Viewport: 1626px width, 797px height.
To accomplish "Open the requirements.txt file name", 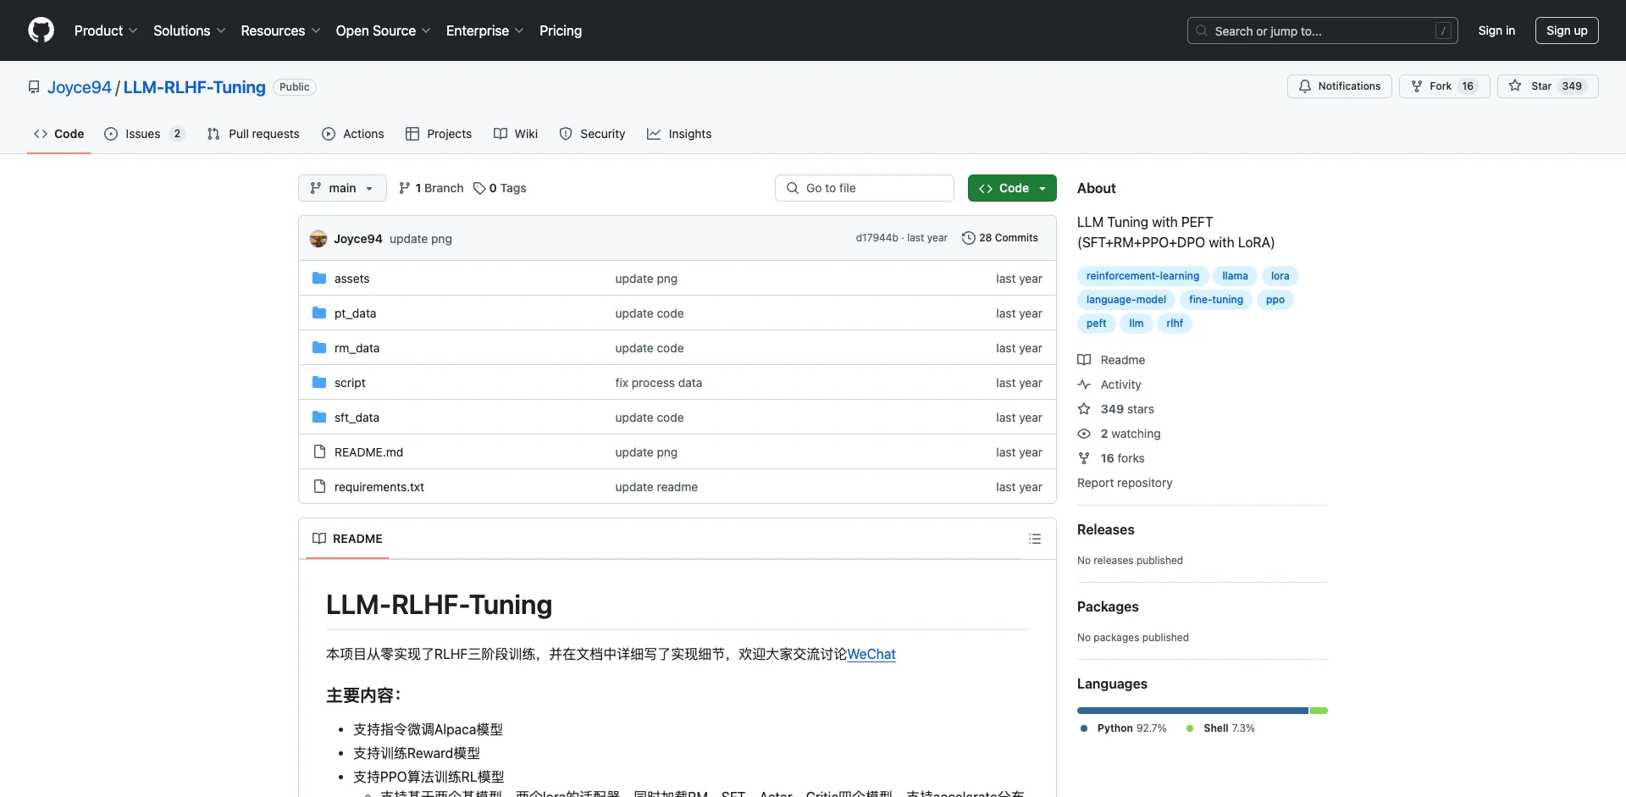I will (x=379, y=487).
